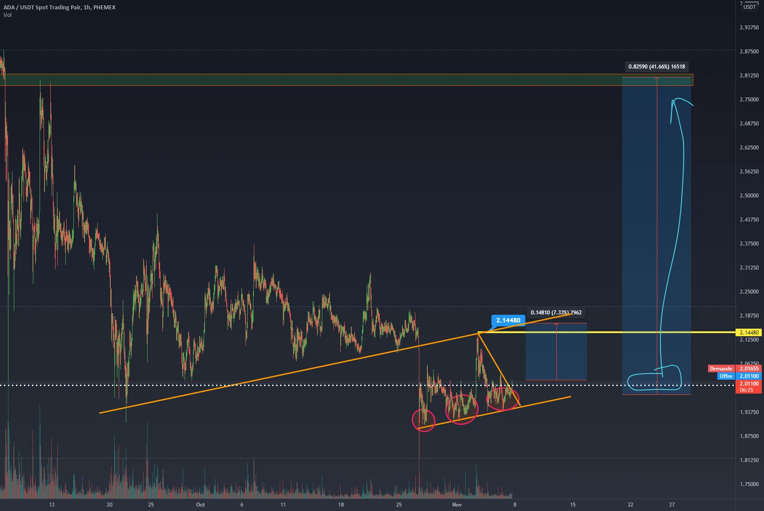Click the Vol indicator label

click(x=8, y=15)
